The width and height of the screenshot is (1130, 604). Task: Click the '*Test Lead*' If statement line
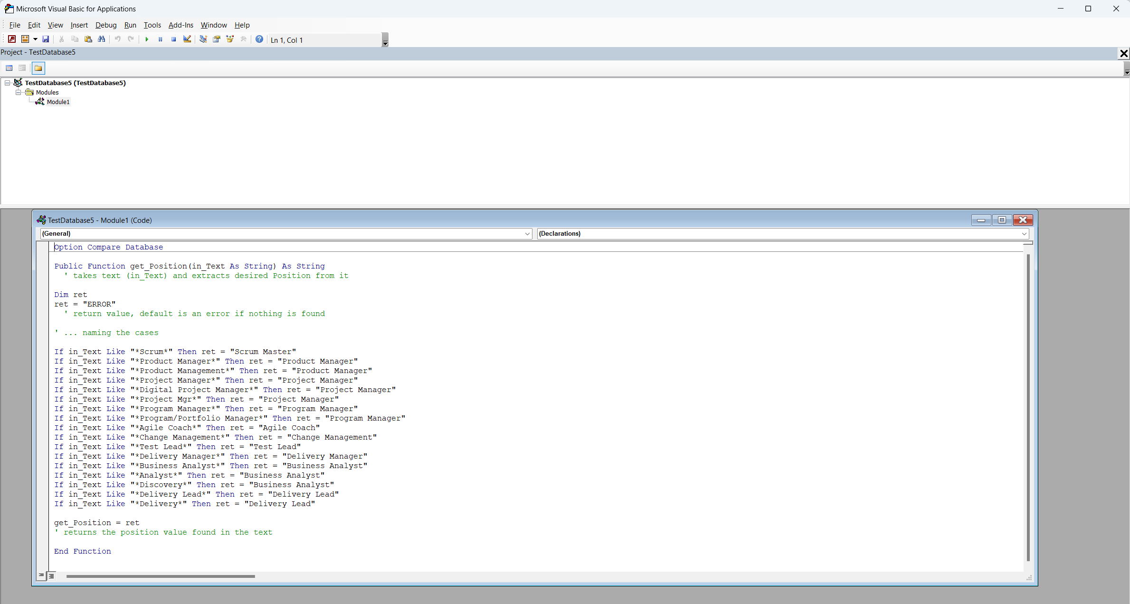coord(178,447)
